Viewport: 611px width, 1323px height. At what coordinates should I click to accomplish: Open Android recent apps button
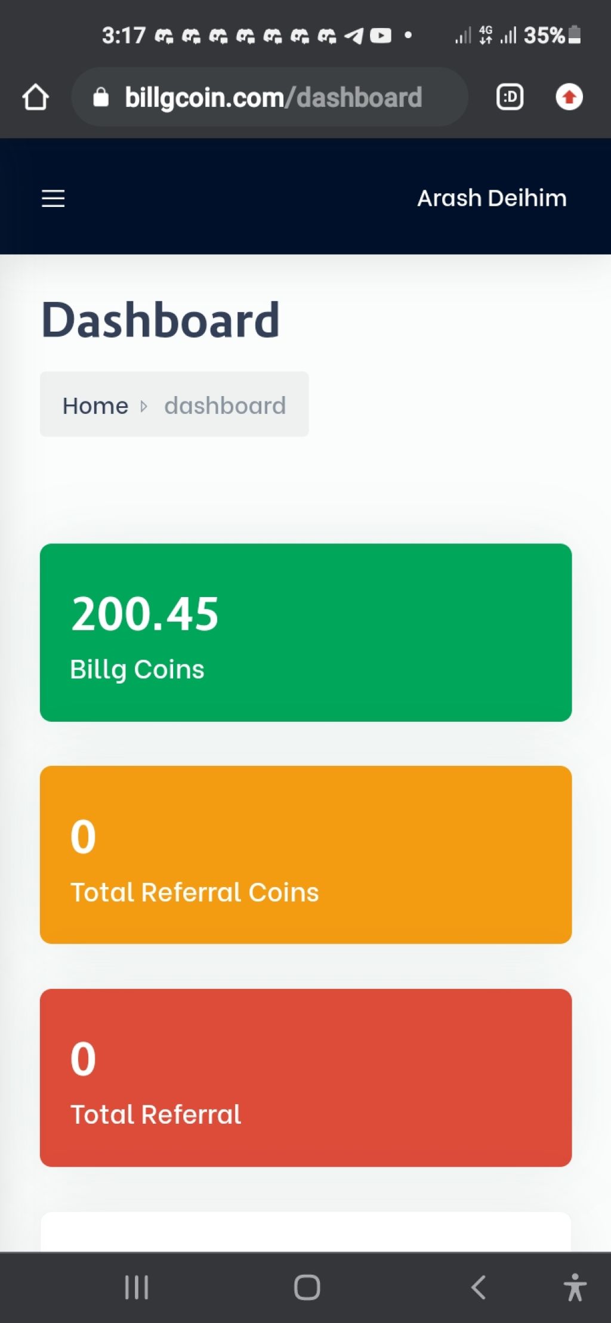(137, 1287)
